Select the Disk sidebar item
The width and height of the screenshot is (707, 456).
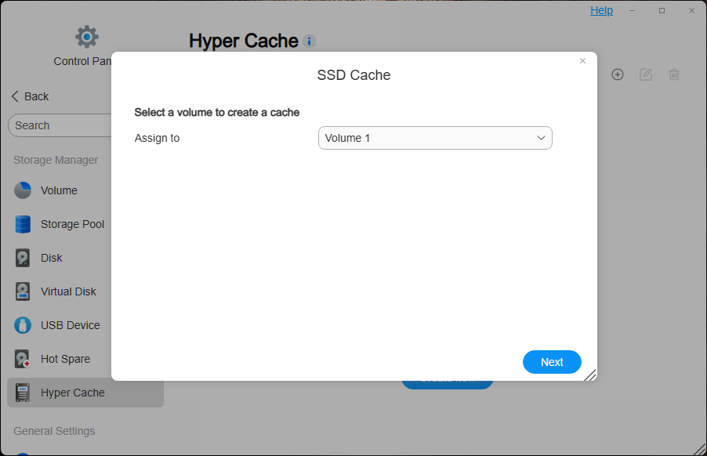point(51,258)
